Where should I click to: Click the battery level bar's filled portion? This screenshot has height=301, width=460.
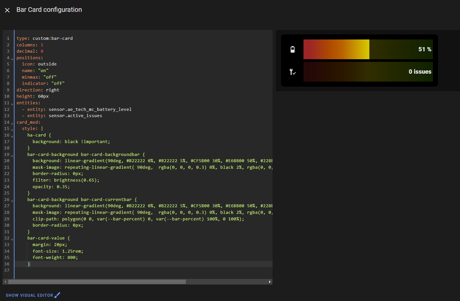coord(336,49)
